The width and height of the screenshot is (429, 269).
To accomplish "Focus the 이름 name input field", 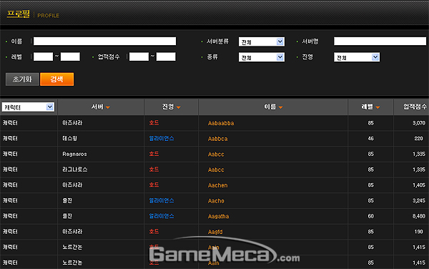I will tap(105, 41).
